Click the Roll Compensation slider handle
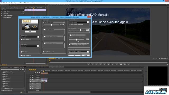The height and width of the screenshot is (95, 169). [51, 25]
